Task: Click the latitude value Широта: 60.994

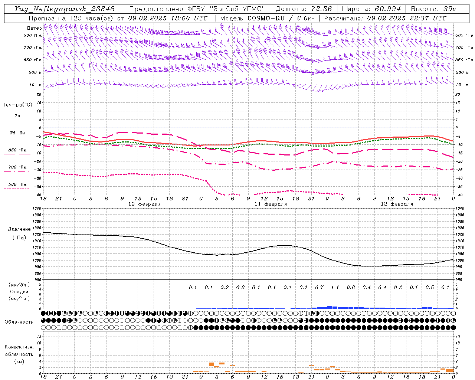Action: [x=371, y=9]
